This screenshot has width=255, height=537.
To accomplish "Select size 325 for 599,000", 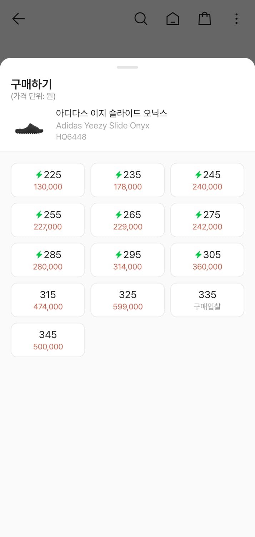I will click(127, 300).
